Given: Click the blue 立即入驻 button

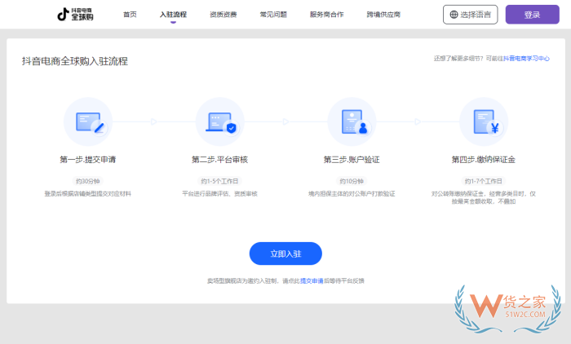Looking at the screenshot, I should tap(285, 254).
